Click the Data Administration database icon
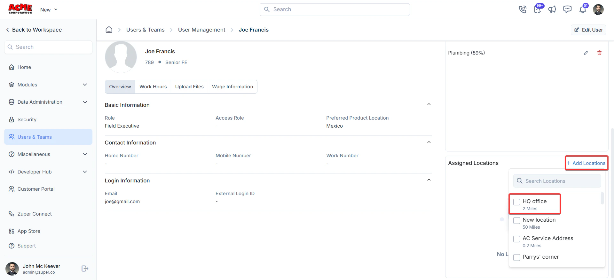This screenshot has width=614, height=280. click(x=12, y=102)
